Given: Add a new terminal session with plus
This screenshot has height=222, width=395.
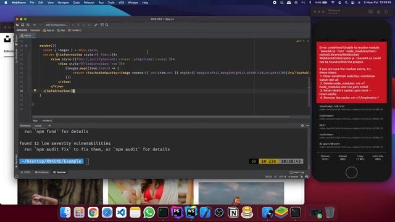Looking at the screenshot, I should tap(49, 125).
